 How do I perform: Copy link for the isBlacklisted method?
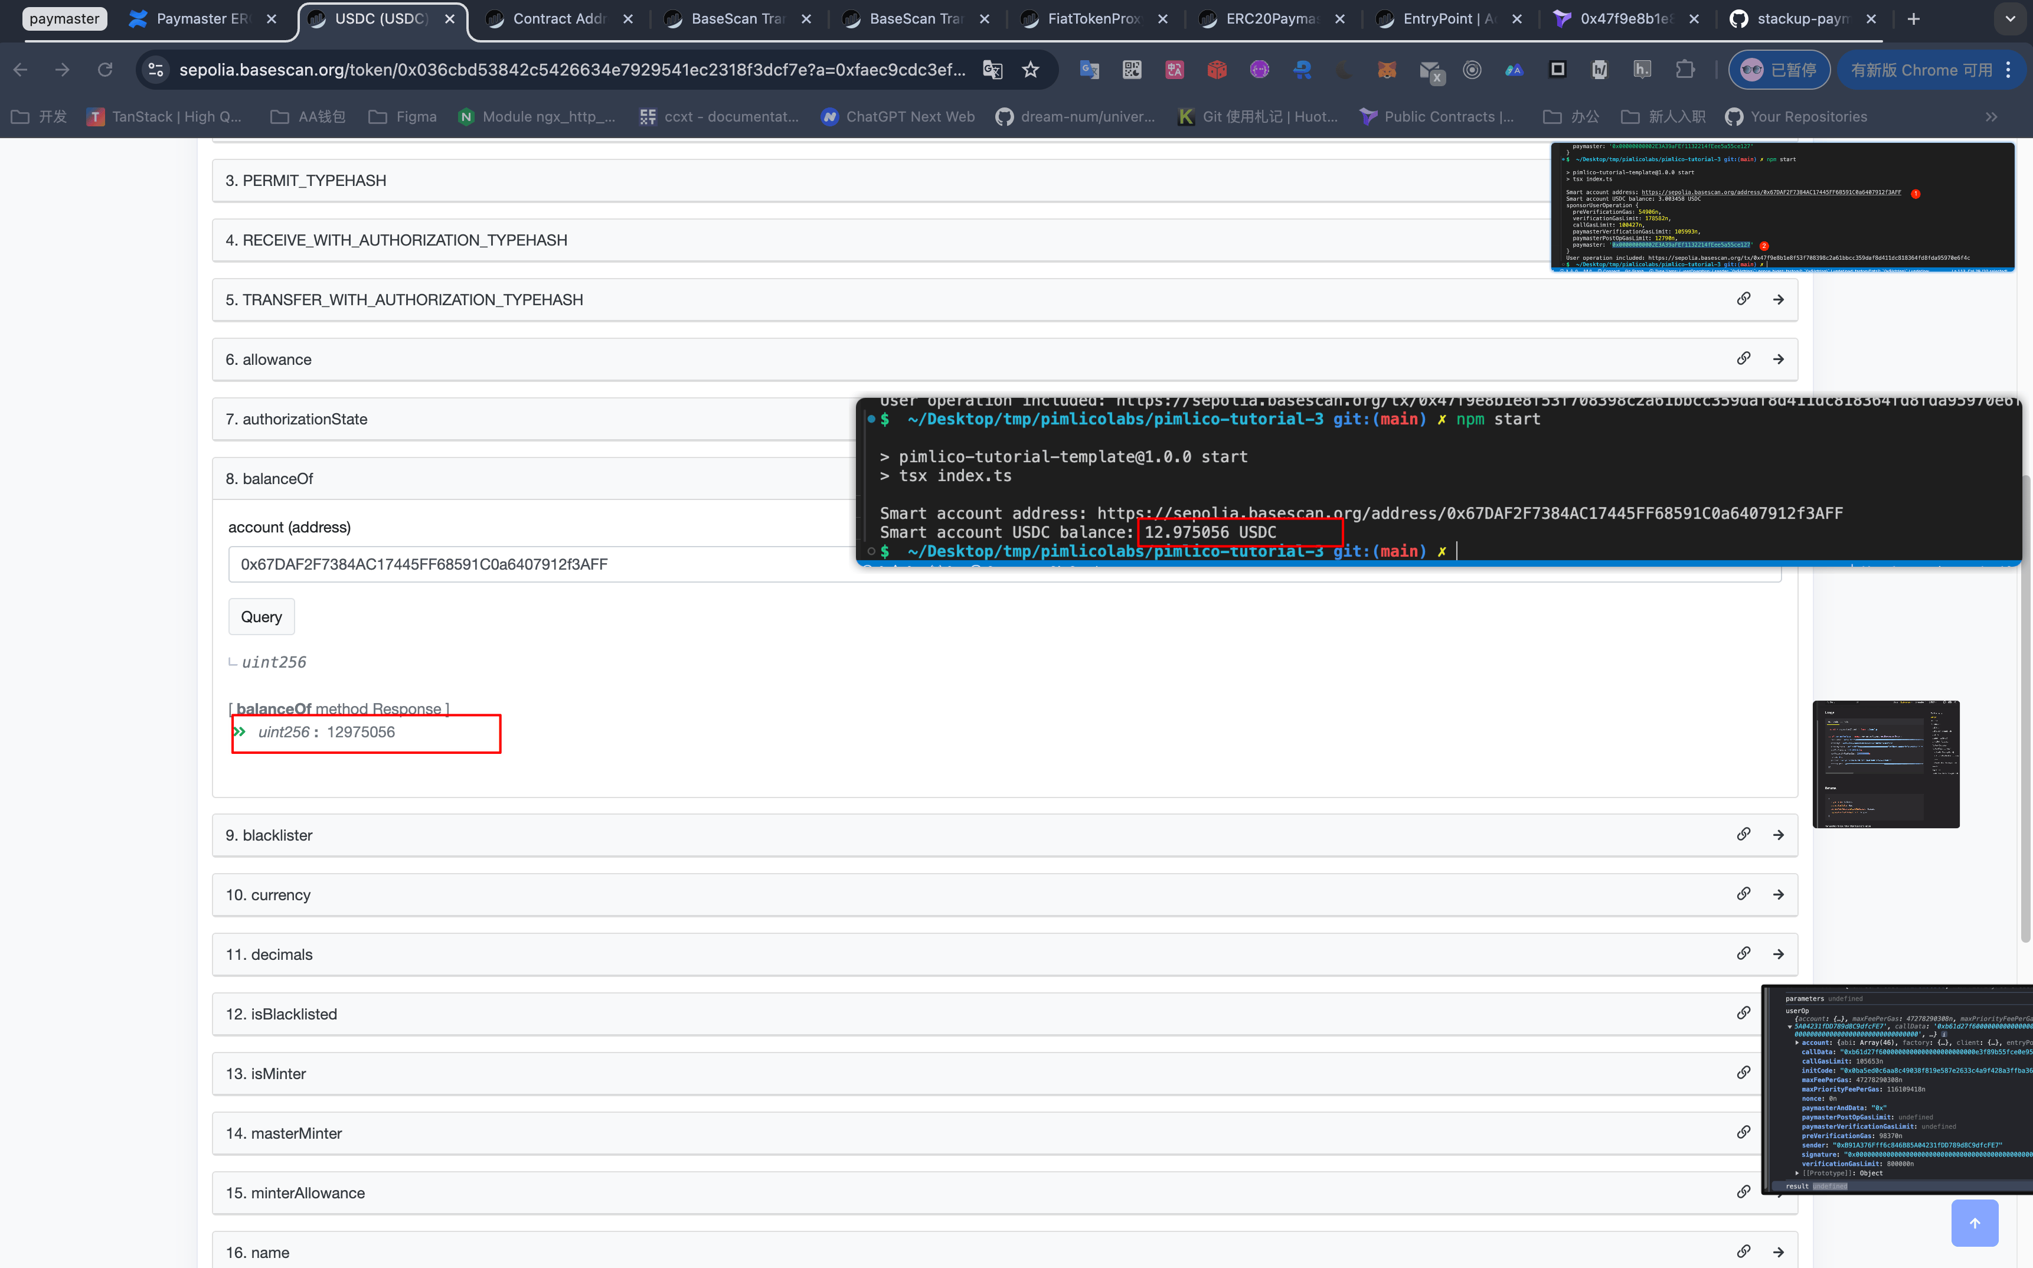(x=1744, y=1013)
